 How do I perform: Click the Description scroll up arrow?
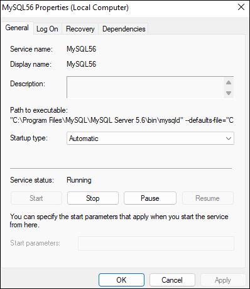229,82
